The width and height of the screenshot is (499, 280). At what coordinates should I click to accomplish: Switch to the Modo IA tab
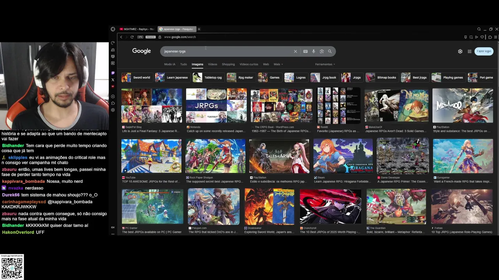click(170, 64)
